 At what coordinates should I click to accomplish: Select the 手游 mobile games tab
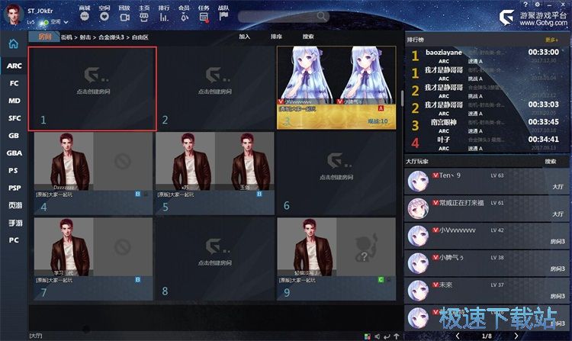click(14, 223)
